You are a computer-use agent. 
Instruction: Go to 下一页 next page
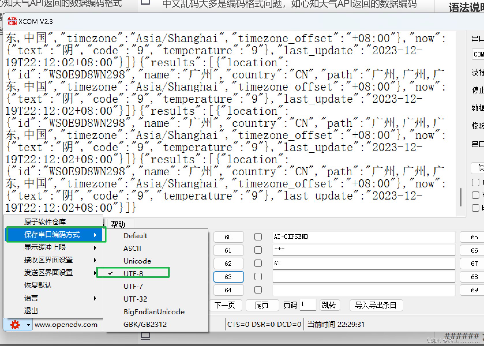(226, 305)
